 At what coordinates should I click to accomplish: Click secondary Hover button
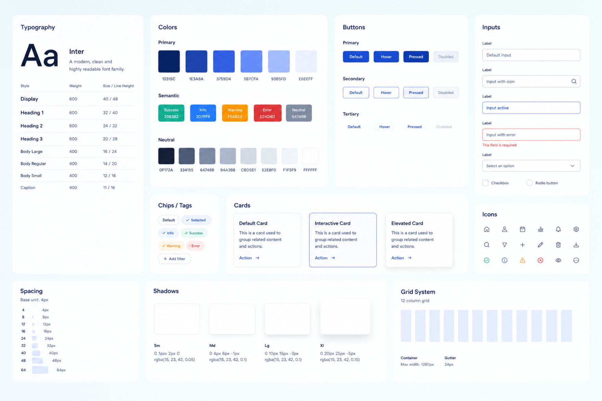pyautogui.click(x=386, y=93)
